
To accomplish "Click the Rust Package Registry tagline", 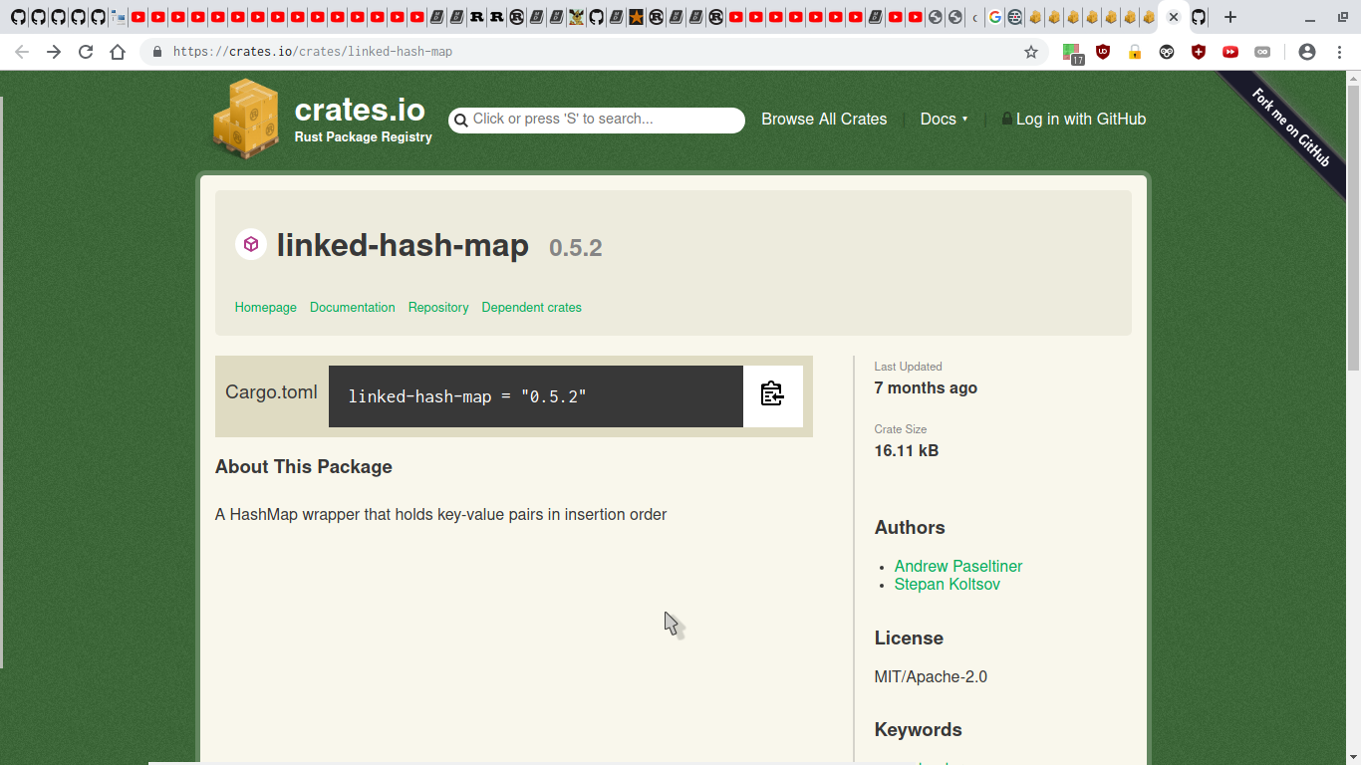I will pos(364,136).
